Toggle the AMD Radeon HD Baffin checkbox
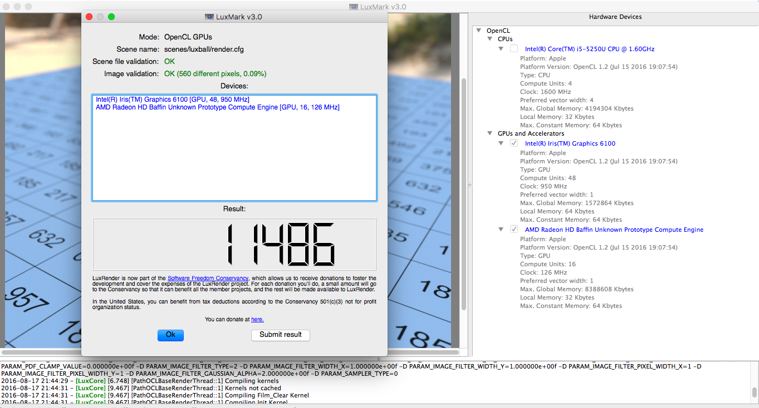This screenshot has height=408, width=759. (x=514, y=230)
